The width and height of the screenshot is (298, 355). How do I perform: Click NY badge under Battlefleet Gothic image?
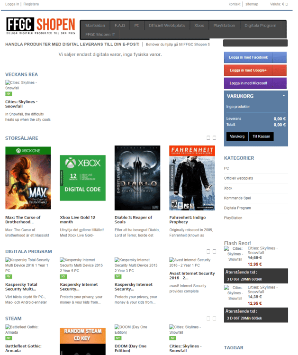(9, 338)
